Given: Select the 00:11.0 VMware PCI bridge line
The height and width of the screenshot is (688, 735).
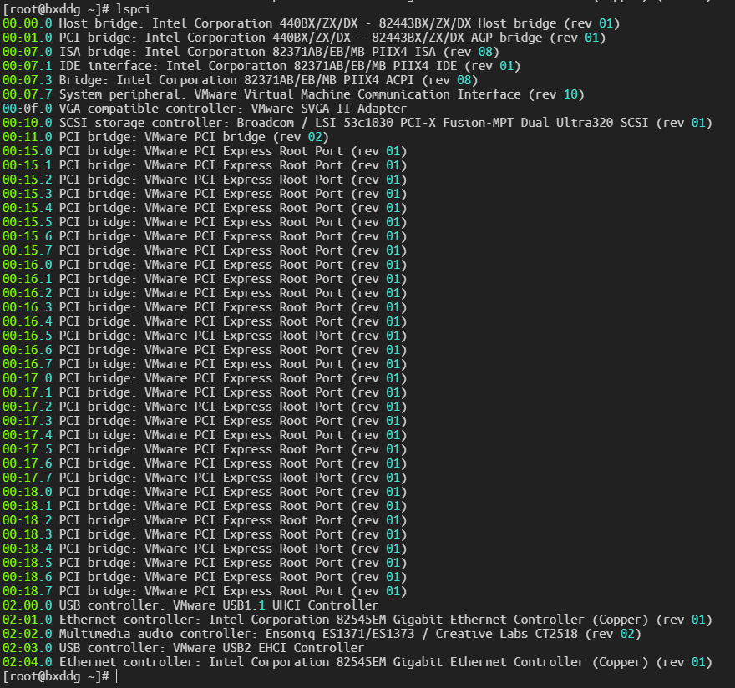Looking at the screenshot, I should click(165, 137).
